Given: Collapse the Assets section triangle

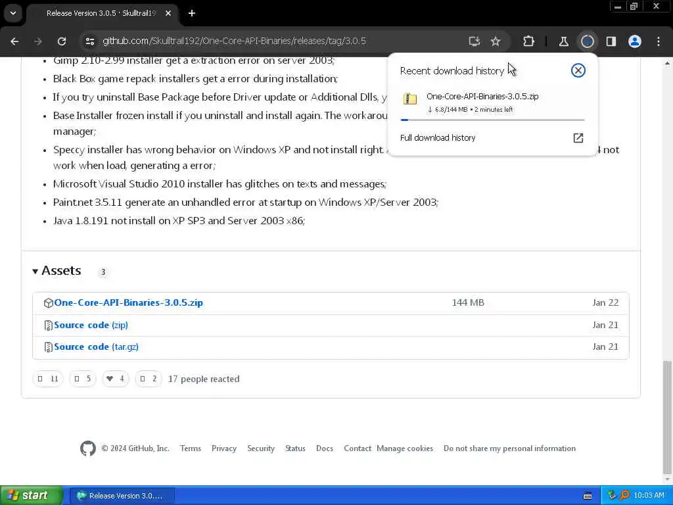Looking at the screenshot, I should tap(35, 272).
